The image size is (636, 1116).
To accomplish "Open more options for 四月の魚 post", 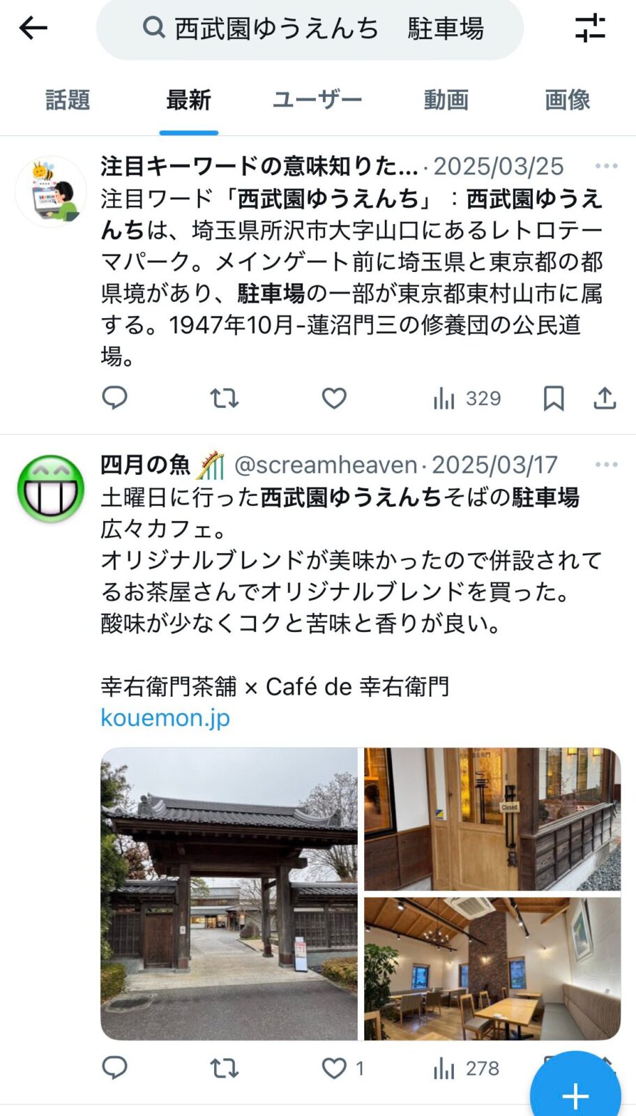I will (x=606, y=465).
